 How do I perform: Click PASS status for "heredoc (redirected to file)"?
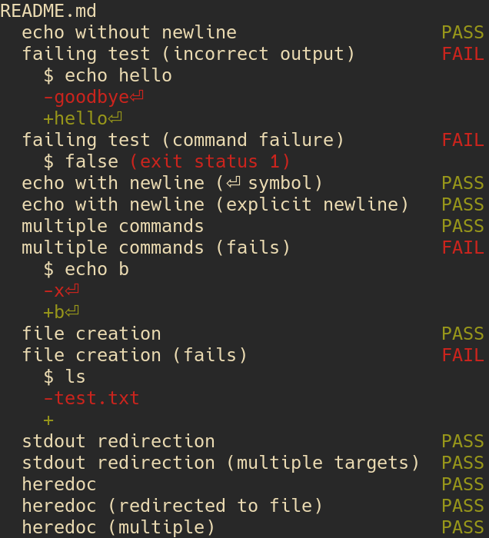coord(463,506)
